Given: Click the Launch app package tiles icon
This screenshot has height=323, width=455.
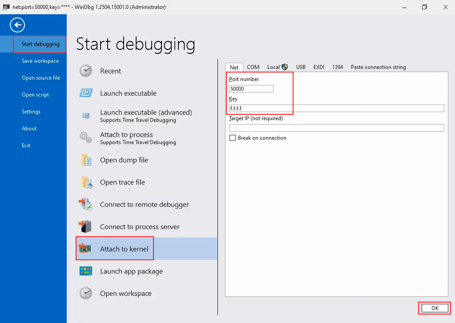Looking at the screenshot, I should pos(86,271).
